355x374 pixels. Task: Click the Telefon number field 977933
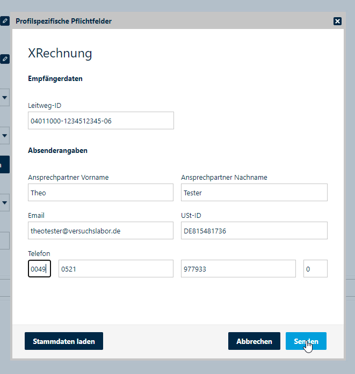(238, 269)
